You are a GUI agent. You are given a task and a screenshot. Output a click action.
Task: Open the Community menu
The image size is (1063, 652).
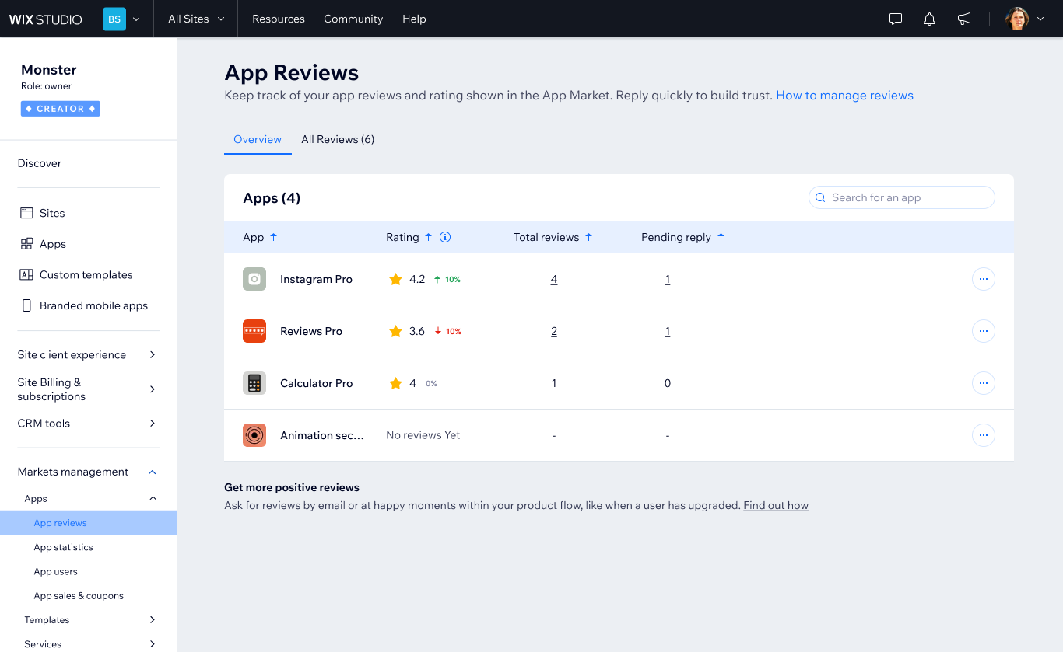[353, 19]
